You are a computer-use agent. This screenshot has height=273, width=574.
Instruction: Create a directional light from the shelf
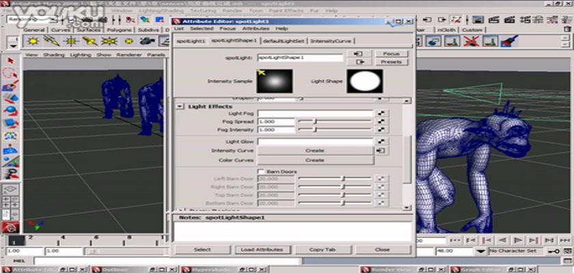coord(52,41)
